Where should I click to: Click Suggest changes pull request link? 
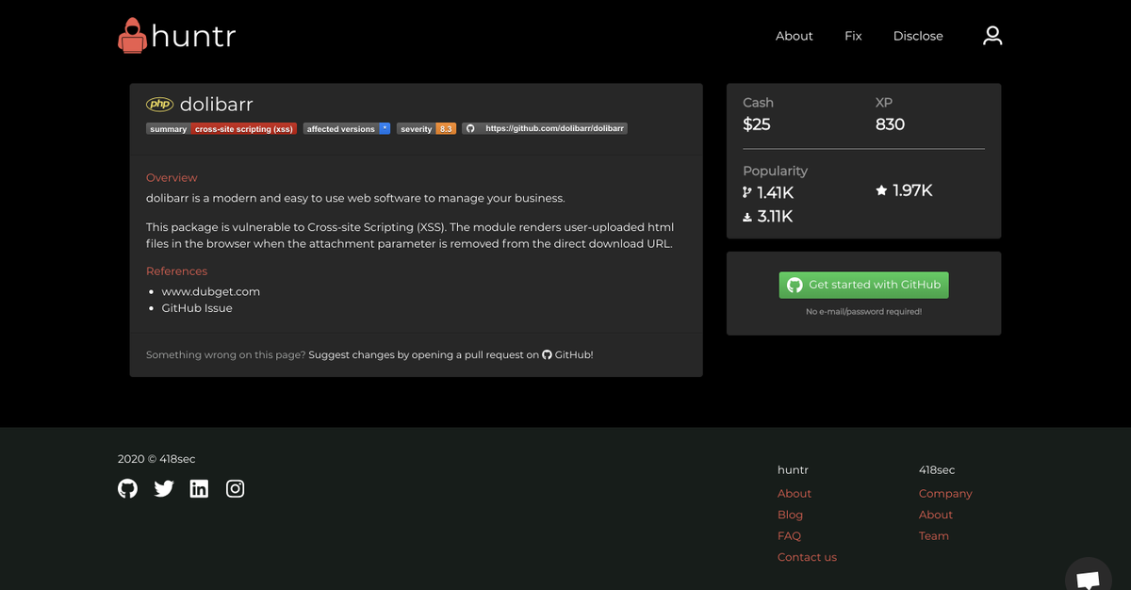coord(451,355)
